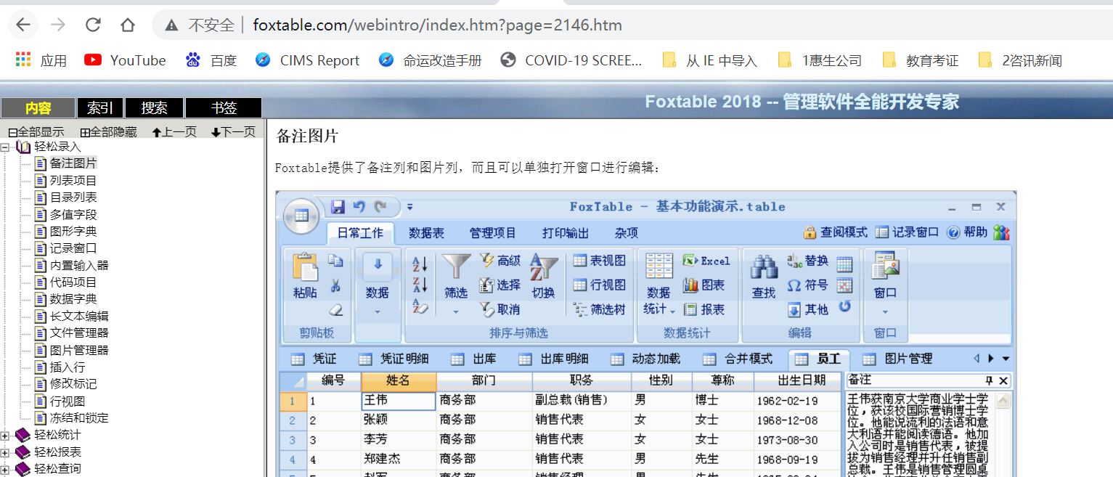Open the 备注图片 topic in the tree
The width and height of the screenshot is (1113, 477).
tap(73, 163)
